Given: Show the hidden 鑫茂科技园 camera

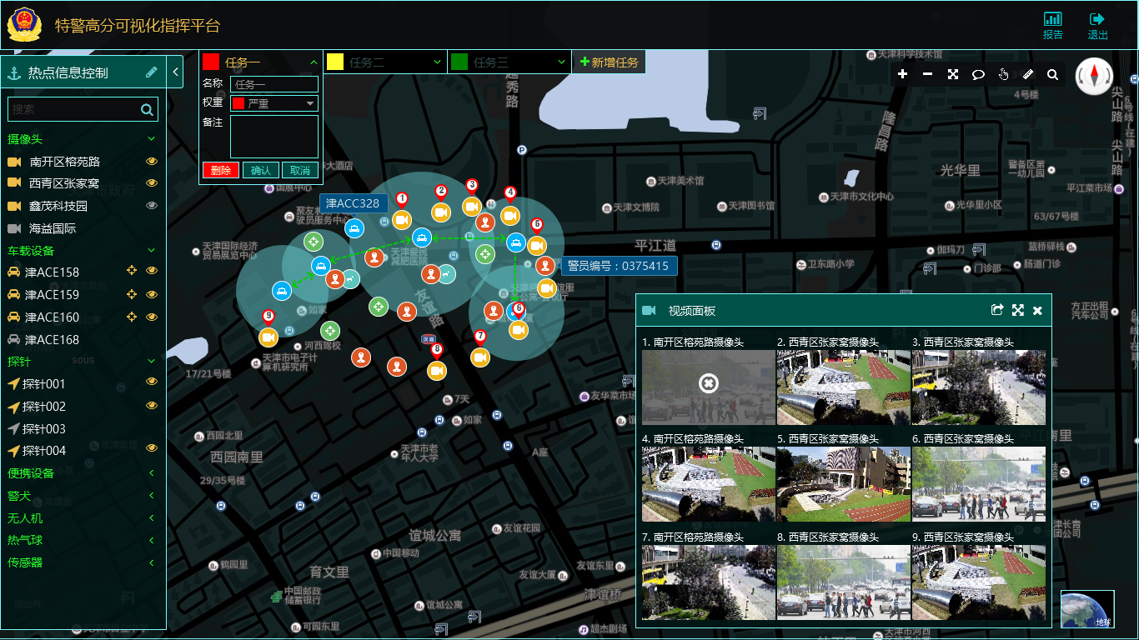Looking at the screenshot, I should point(152,206).
